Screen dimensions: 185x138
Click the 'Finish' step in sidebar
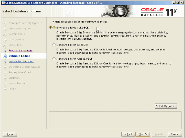point(12,89)
